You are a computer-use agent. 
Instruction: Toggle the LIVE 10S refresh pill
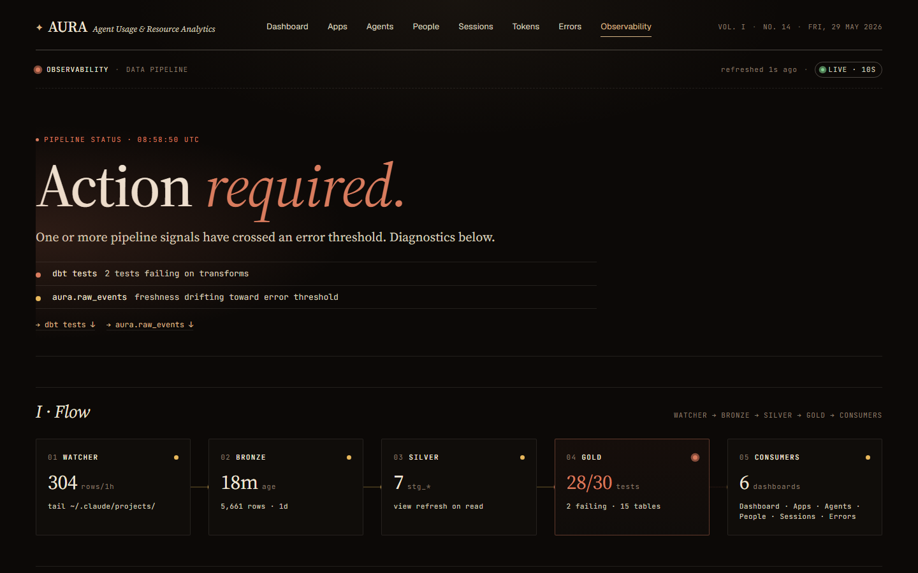[848, 69]
